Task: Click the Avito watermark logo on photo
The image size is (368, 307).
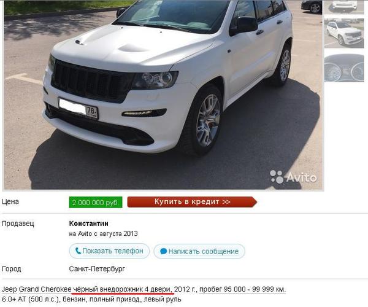Action: (293, 177)
